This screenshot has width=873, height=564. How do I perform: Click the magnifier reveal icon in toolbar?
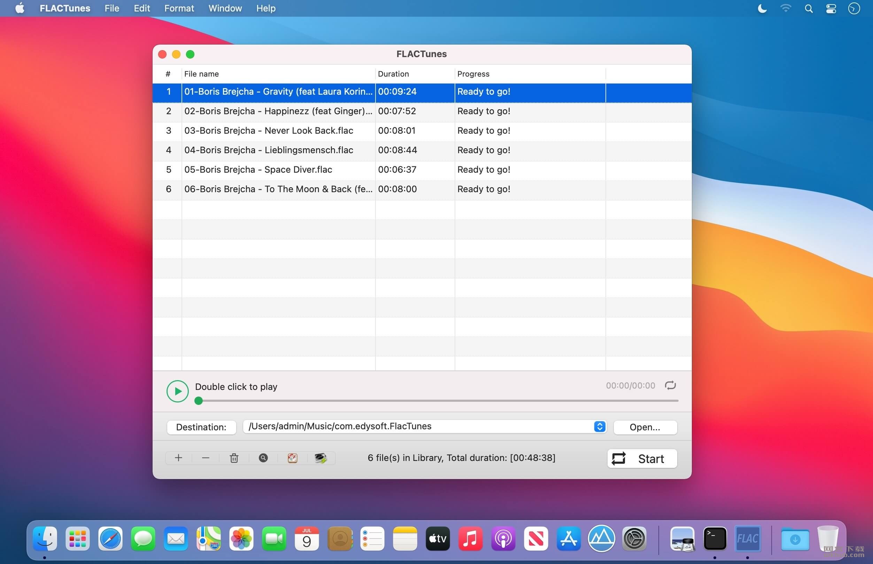click(x=263, y=458)
